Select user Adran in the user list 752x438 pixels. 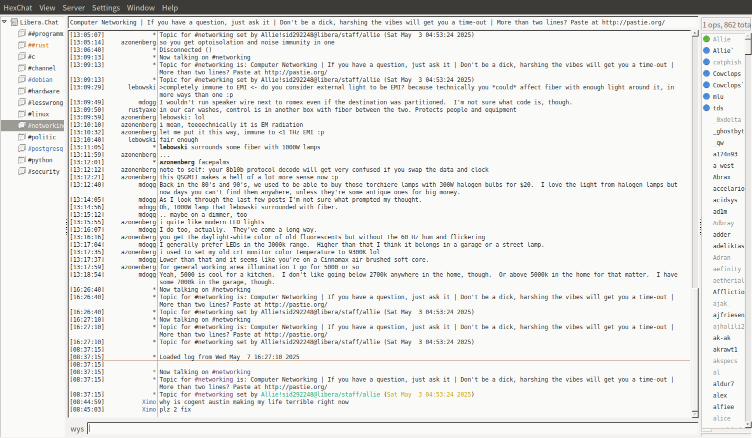[x=721, y=258]
